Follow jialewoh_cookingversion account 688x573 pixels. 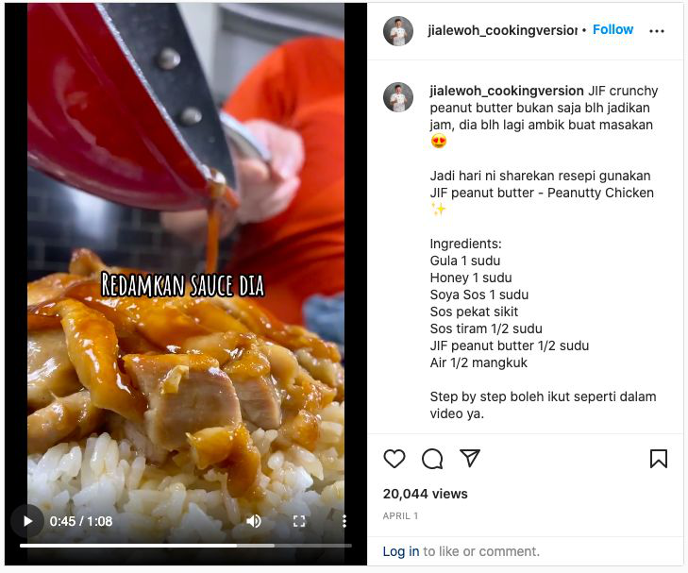point(612,29)
